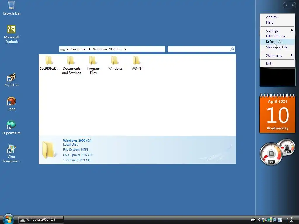The height and width of the screenshot is (224, 299).
Task: Click the Windows 2000 (C:) title in details pane
Action: coord(77,141)
